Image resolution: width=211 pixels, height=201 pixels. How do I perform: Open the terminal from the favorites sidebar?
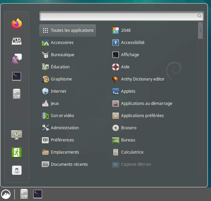[x=17, y=76]
